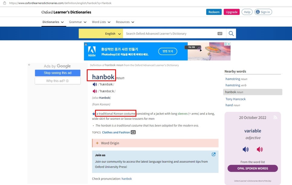This screenshot has width=292, height=185.
Task: Play the American pronunciation of hanbok
Action: pyautogui.click(x=95, y=91)
